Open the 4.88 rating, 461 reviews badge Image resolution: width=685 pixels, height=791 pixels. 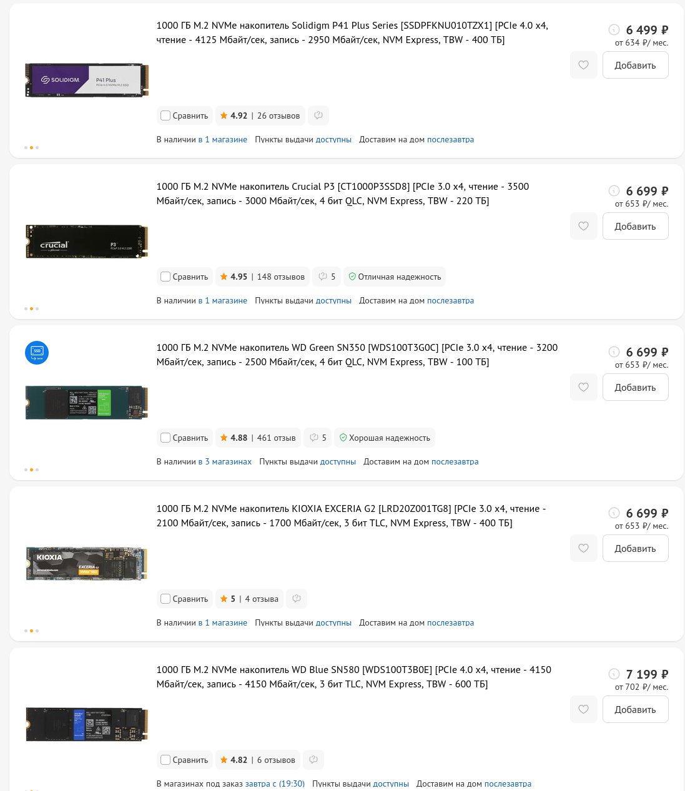tap(258, 438)
